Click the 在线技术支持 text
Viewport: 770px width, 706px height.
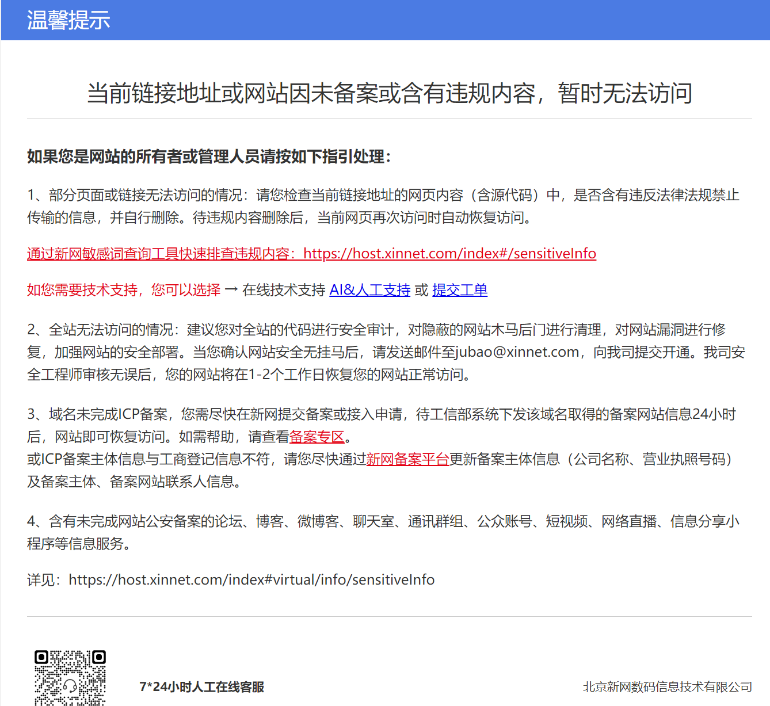pyautogui.click(x=284, y=290)
